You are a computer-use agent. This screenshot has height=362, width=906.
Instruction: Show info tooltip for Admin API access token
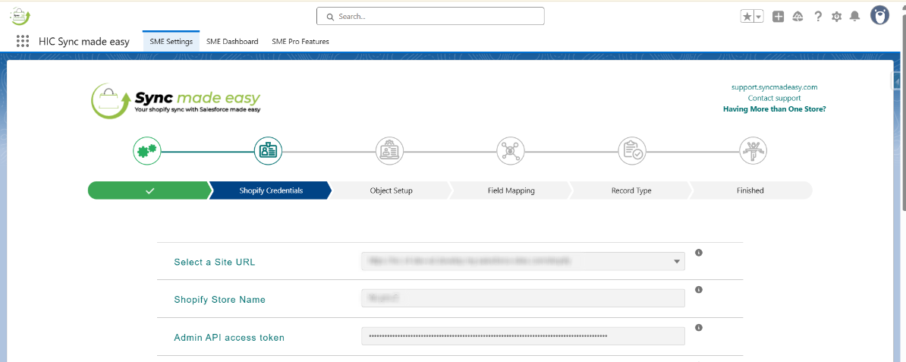699,327
